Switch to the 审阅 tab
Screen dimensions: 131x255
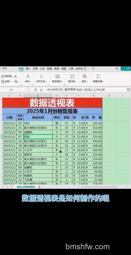coord(57,69)
